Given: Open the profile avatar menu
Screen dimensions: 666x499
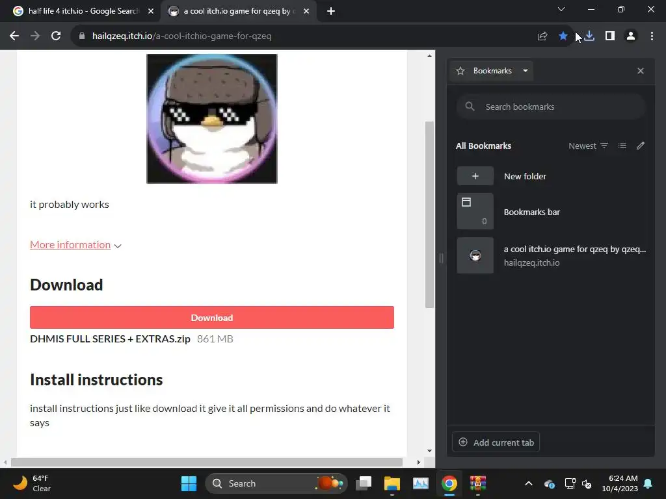Looking at the screenshot, I should [x=631, y=36].
